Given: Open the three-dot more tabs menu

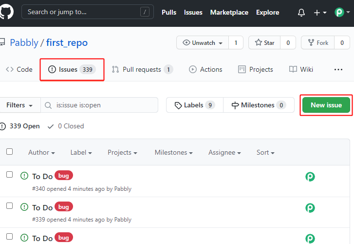Looking at the screenshot, I should [x=338, y=69].
